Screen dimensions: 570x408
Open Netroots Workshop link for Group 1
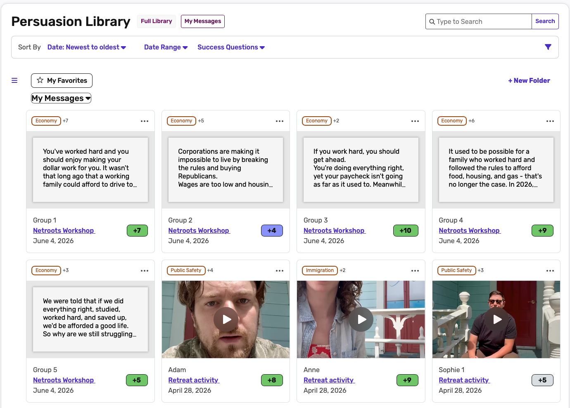pos(64,231)
